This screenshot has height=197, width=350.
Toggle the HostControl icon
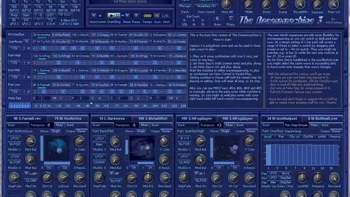click(94, 15)
